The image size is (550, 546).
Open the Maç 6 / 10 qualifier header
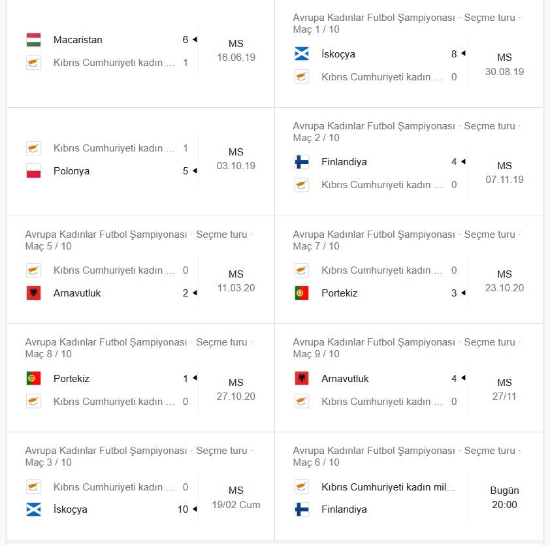click(406, 457)
